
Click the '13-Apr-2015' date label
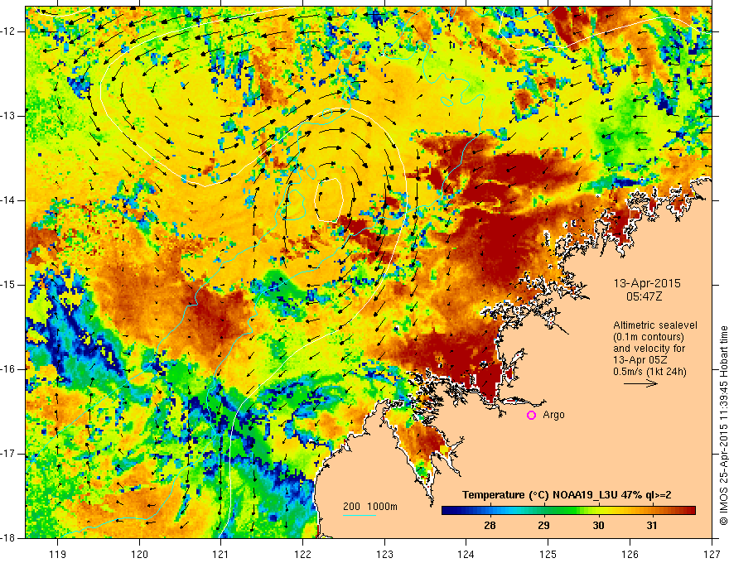(647, 283)
